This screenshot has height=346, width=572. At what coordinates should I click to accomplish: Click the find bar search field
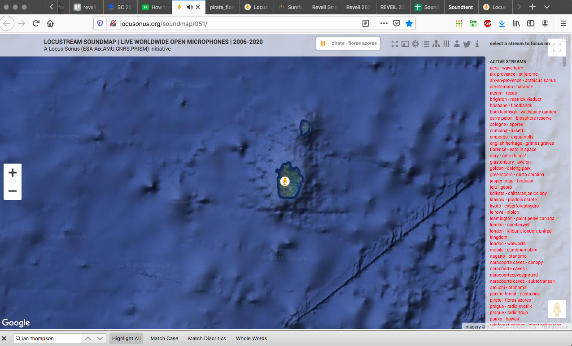(x=50, y=338)
